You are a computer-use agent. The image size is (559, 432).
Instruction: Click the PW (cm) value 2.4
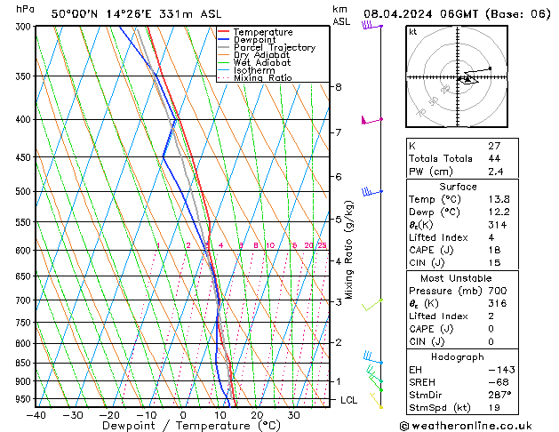[496, 172]
